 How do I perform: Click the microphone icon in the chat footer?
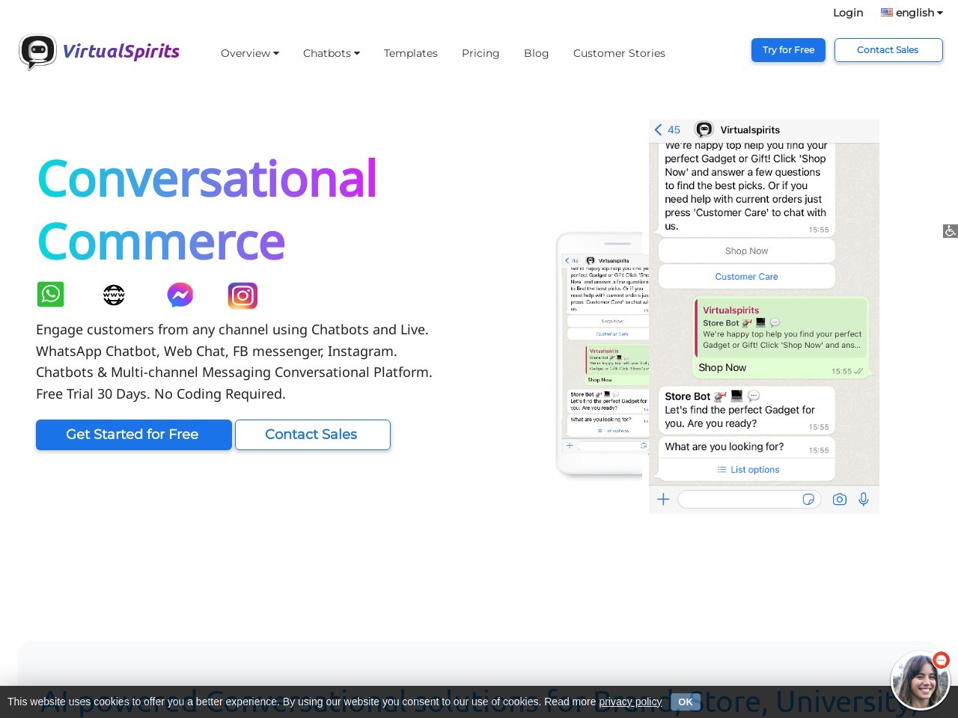click(x=864, y=499)
